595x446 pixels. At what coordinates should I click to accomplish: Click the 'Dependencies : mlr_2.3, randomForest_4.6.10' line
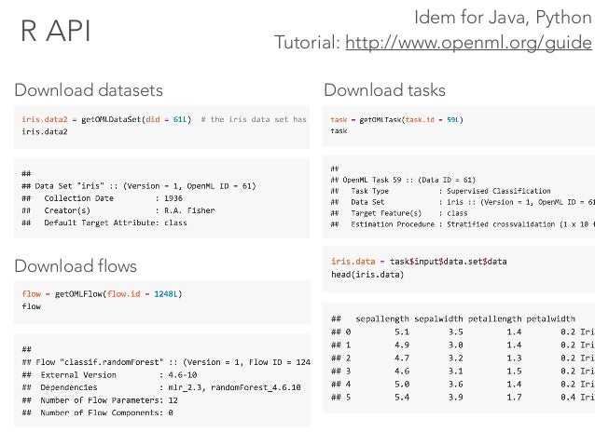pos(161,387)
